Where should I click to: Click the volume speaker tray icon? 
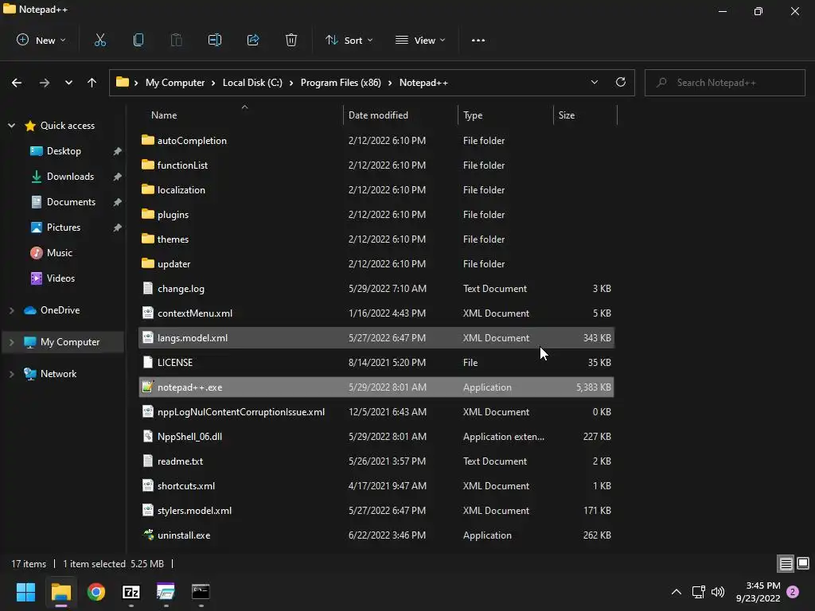[x=718, y=592]
